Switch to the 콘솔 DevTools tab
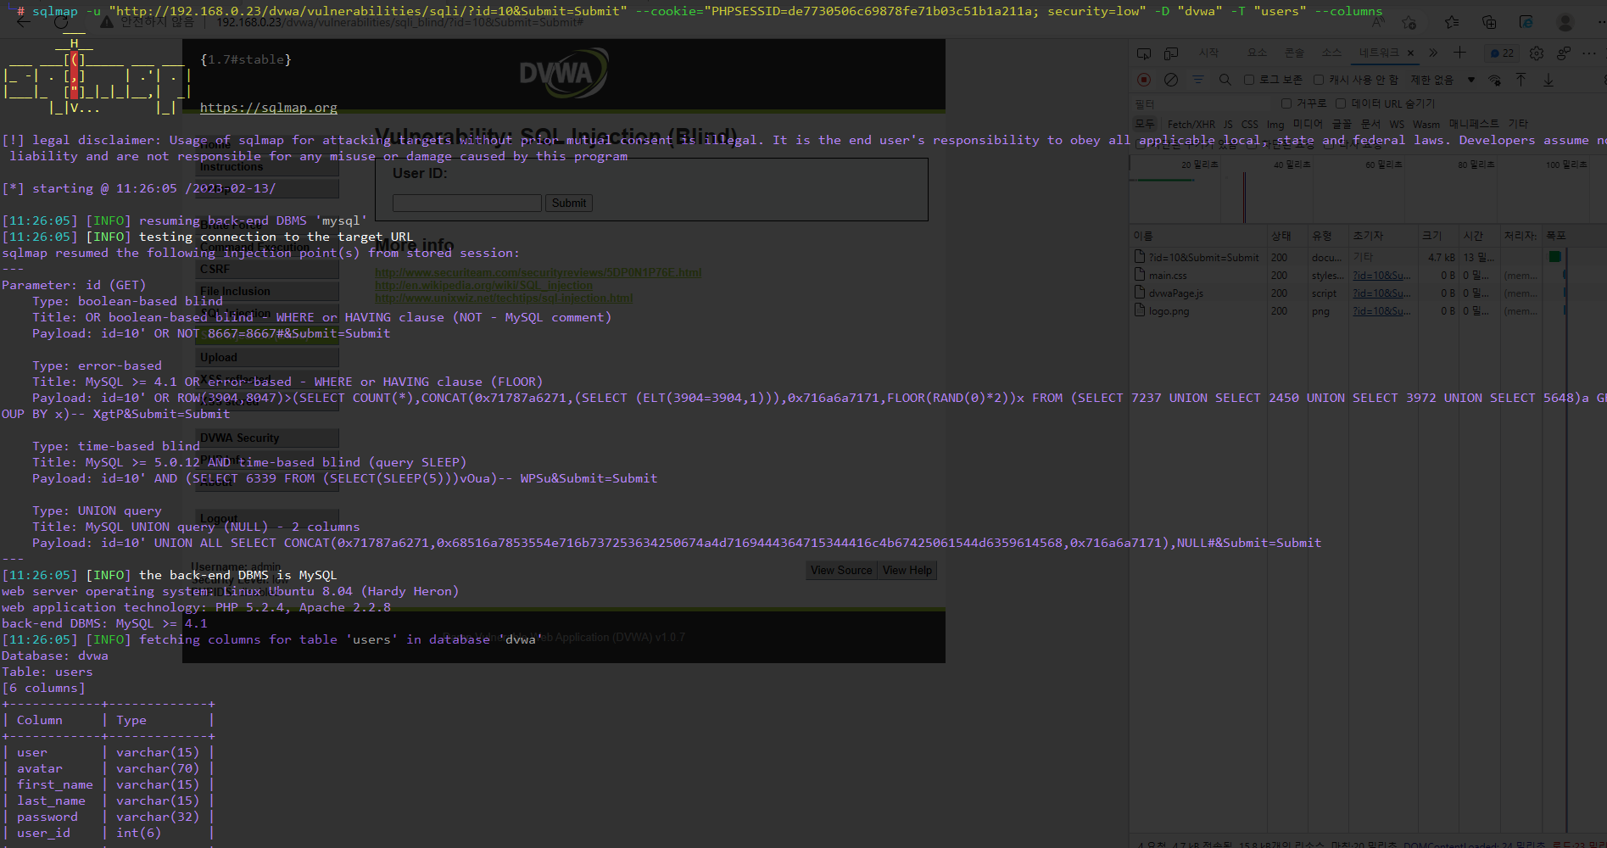The image size is (1607, 848). click(1294, 53)
